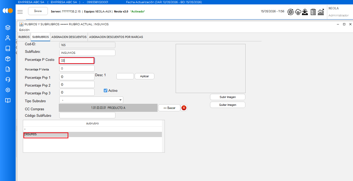Clear CC Compras with the red X icon
Viewport: 353px width, 181px height.
(x=184, y=108)
